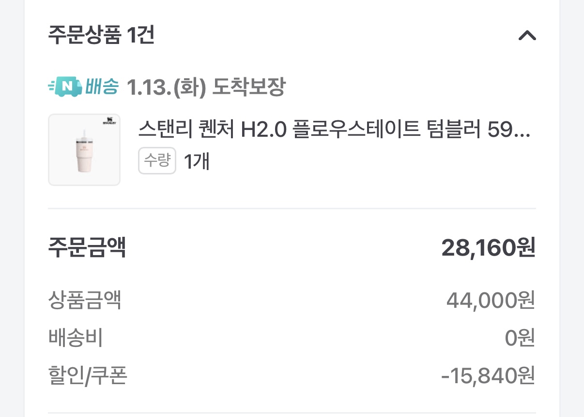Click the 배송 label beside the truck icon
Image resolution: width=584 pixels, height=417 pixels.
(102, 87)
